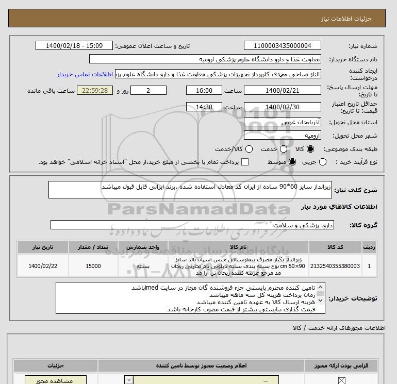
Task: Click the announcement date field 1400/02/18 - 15:09
Action: [x=74, y=45]
